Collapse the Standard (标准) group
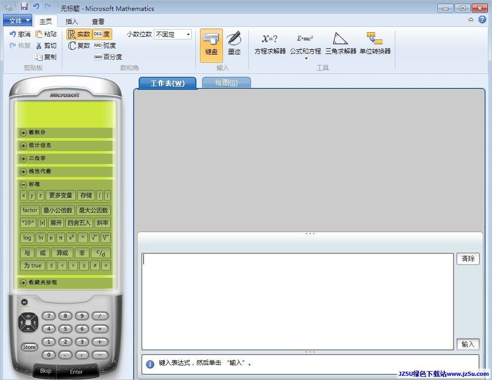Screen dimensions: 492x380 (23, 184)
